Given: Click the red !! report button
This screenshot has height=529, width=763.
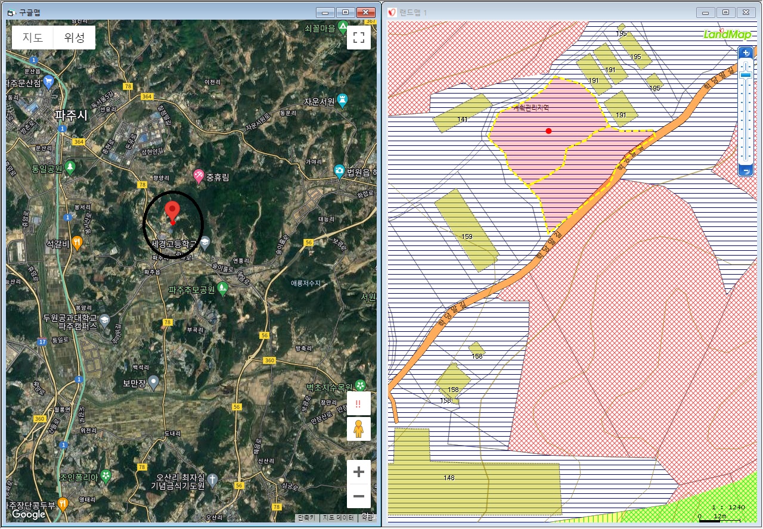Looking at the screenshot, I should coord(358,403).
